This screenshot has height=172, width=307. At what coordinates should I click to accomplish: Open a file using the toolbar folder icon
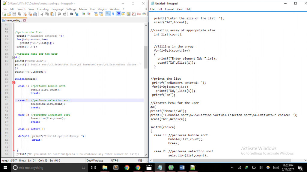click(x=9, y=13)
